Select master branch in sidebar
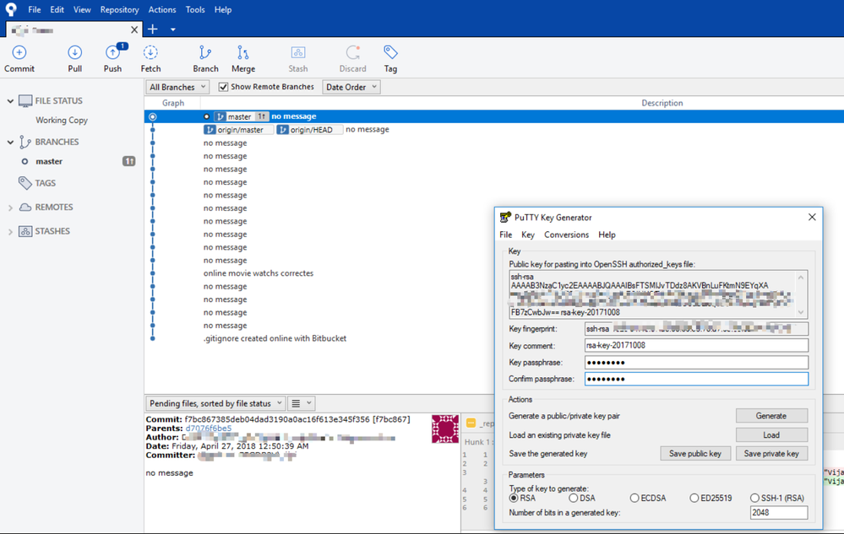The width and height of the screenshot is (844, 534). pos(49,161)
